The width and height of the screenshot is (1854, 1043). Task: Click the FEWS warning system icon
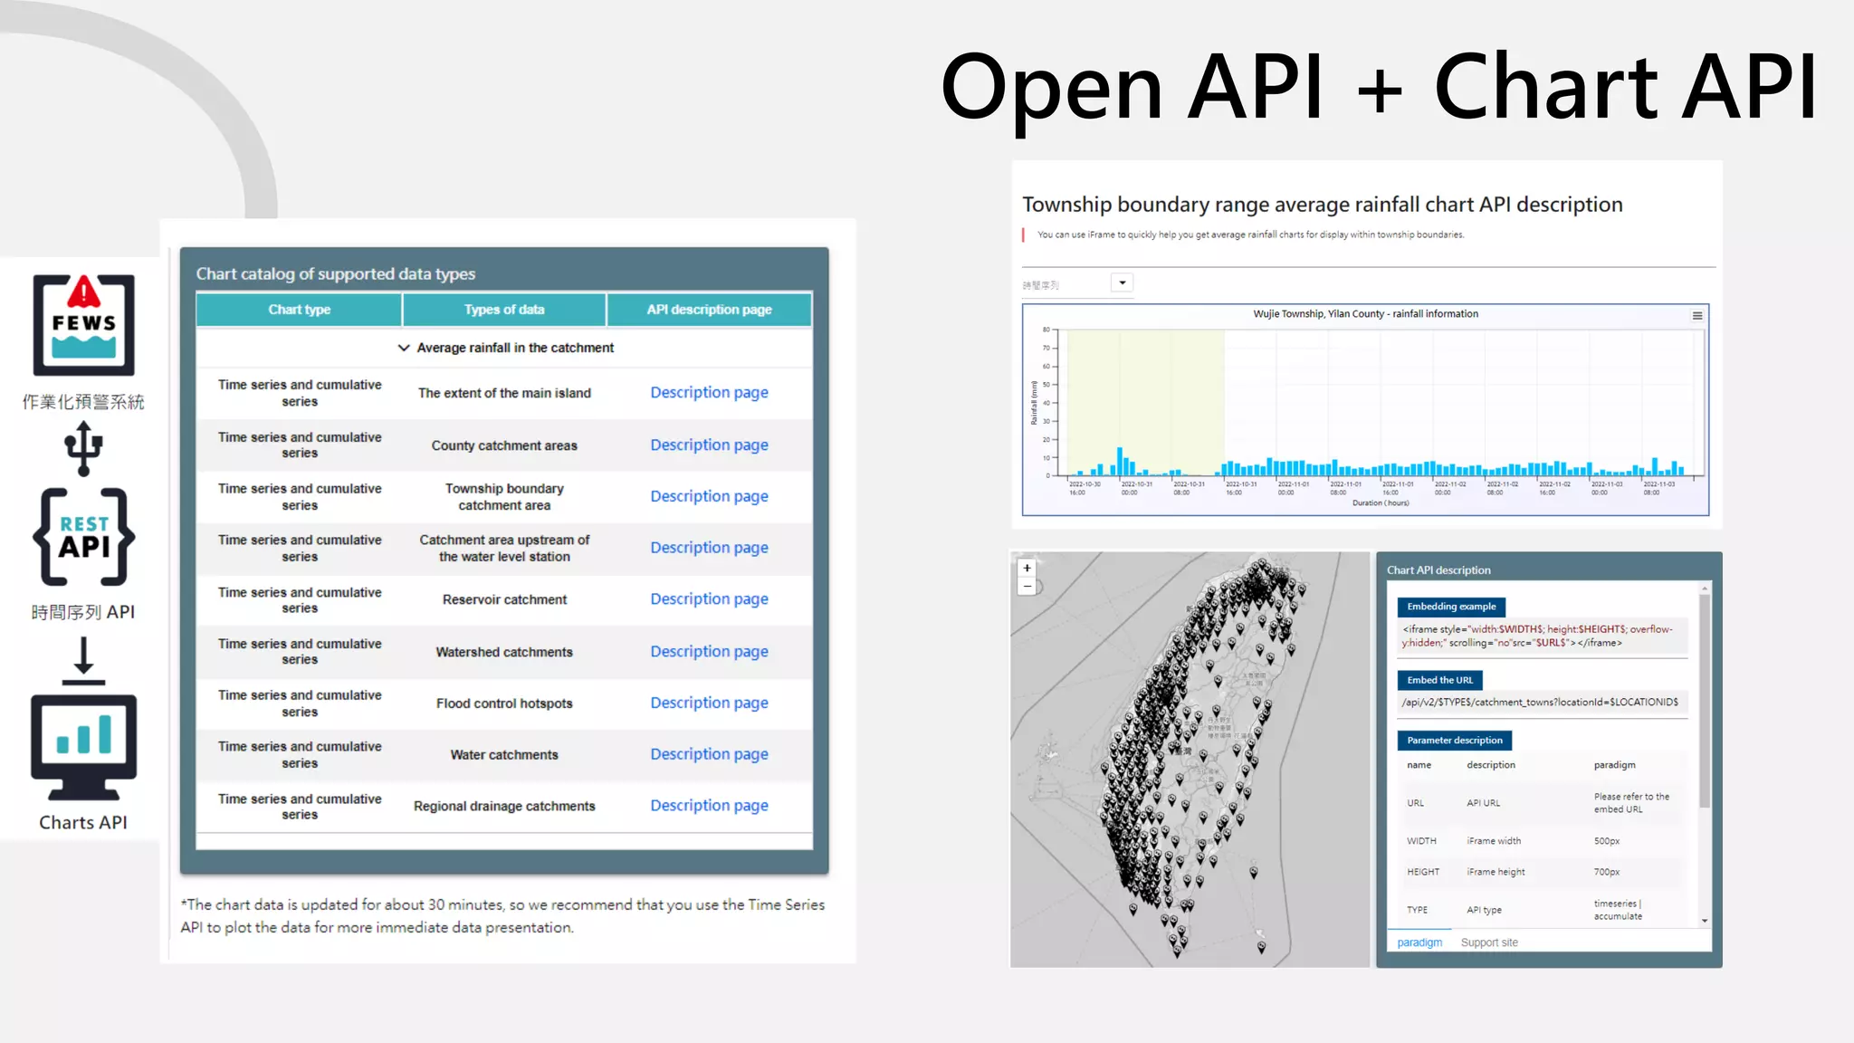(83, 325)
